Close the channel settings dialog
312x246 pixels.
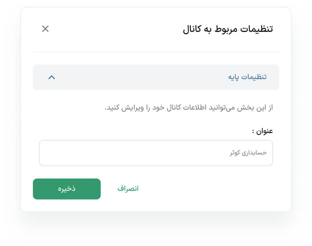click(45, 29)
